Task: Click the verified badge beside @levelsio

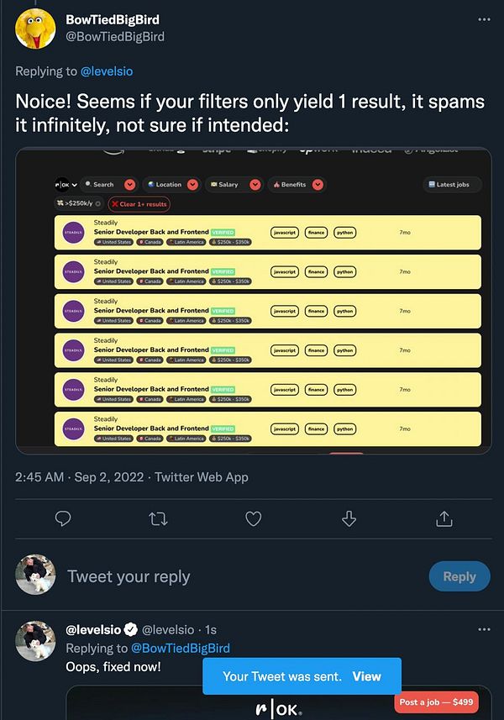Action: point(130,629)
